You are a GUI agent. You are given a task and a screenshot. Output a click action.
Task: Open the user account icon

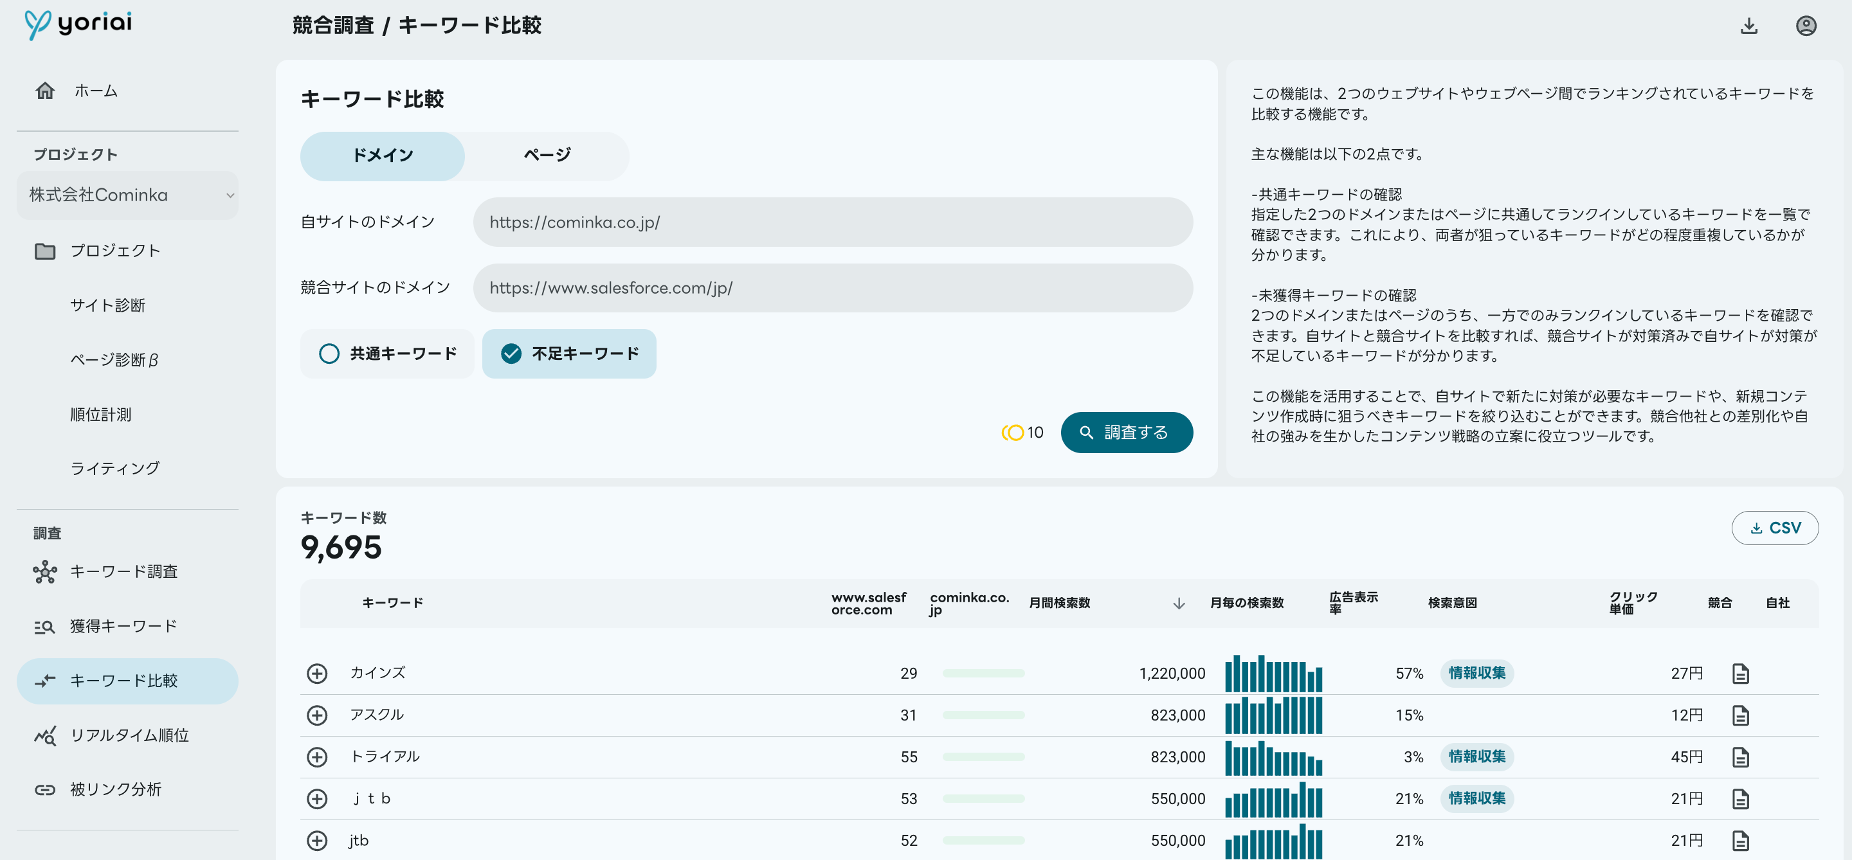coord(1805,26)
